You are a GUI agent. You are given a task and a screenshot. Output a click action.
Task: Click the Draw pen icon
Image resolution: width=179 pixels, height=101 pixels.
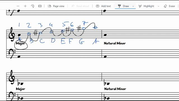click(119, 6)
